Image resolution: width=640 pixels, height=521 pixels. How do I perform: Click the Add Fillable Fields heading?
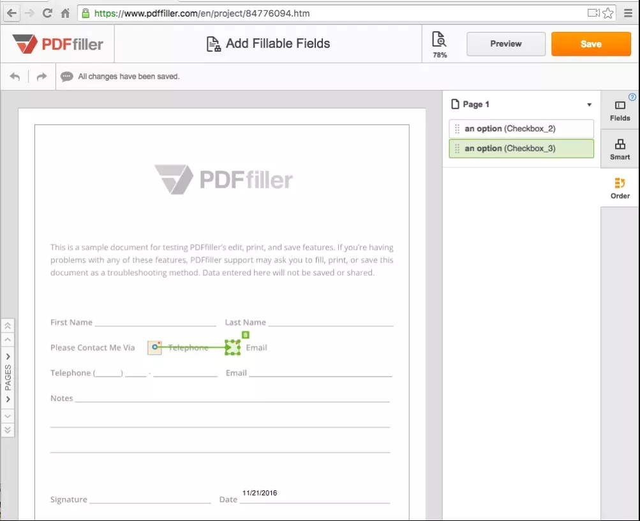point(278,43)
